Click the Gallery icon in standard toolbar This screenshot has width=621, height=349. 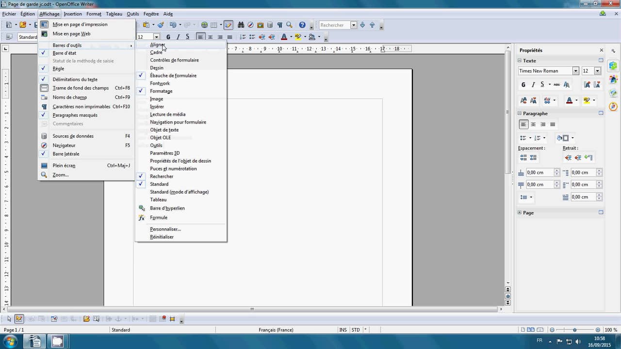tap(261, 25)
